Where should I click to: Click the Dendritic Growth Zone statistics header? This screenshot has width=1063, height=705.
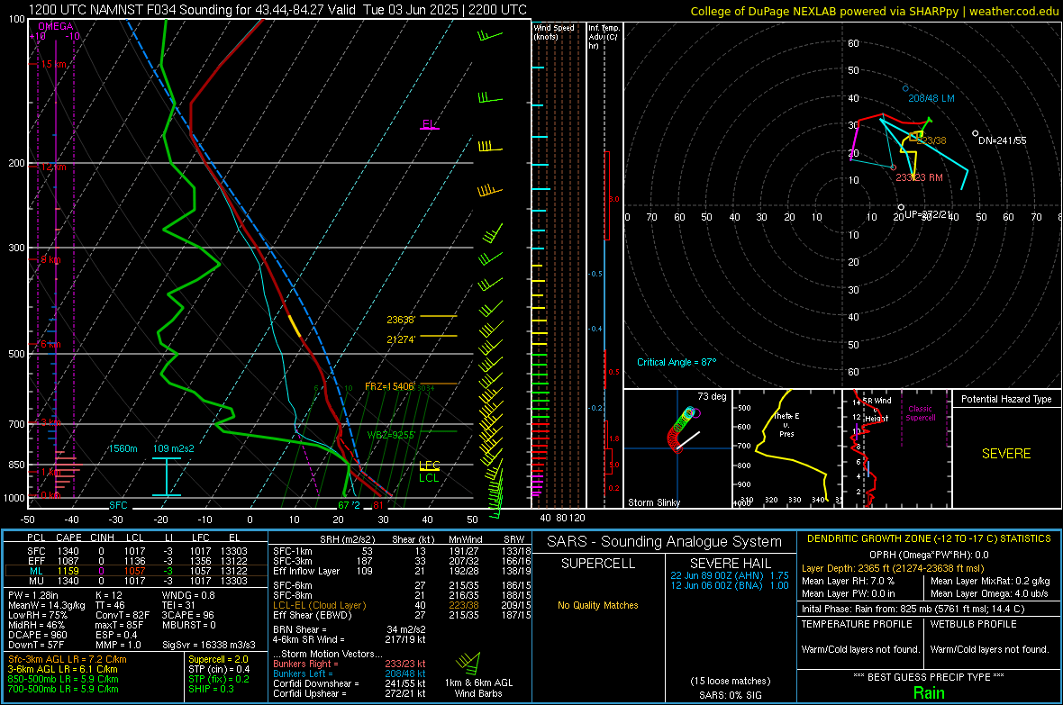[x=929, y=539]
